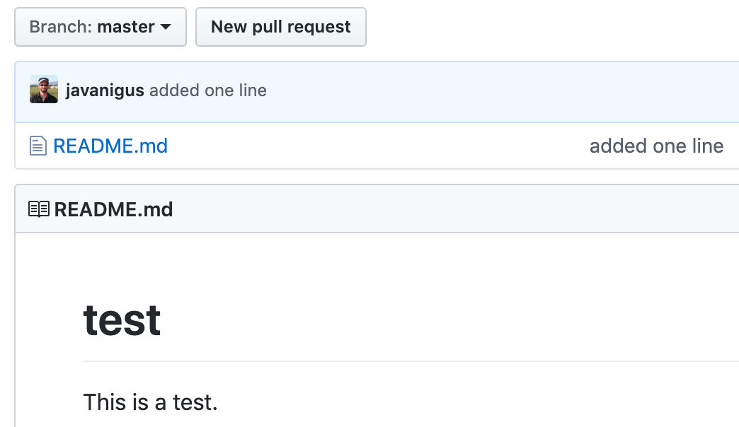Click the bold README.md preview title

pos(113,209)
